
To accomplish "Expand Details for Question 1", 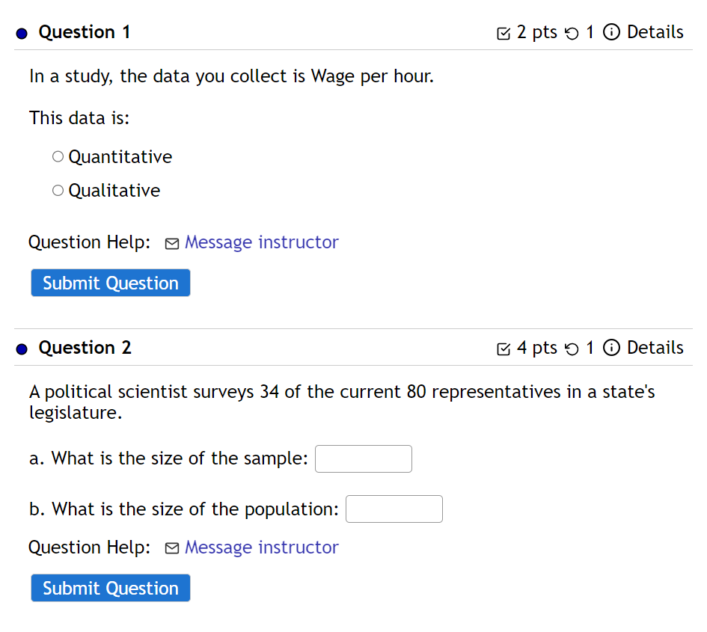I will point(655,33).
